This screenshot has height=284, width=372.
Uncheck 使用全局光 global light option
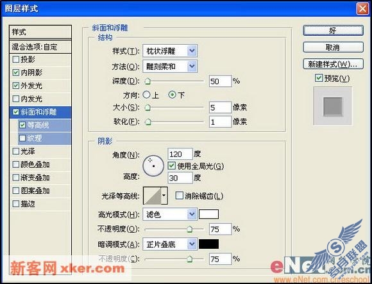pyautogui.click(x=171, y=166)
